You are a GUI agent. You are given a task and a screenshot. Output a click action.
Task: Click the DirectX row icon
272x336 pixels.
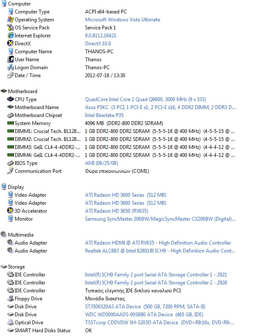tap(10, 43)
